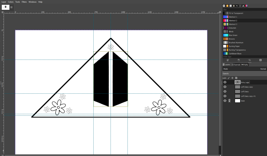Hide the Army Logo layer
267x156 pixels.
[x=225, y=82]
